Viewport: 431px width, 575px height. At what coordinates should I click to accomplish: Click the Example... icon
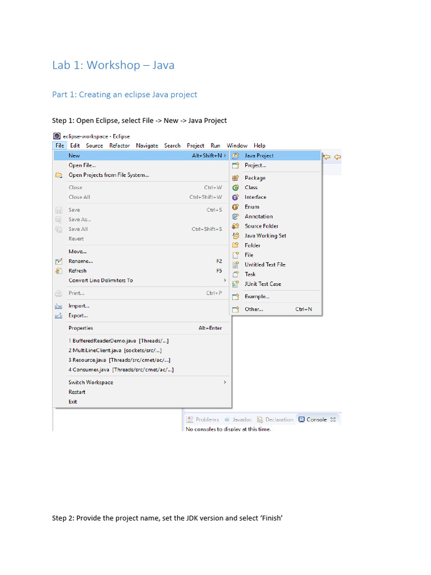click(x=236, y=296)
